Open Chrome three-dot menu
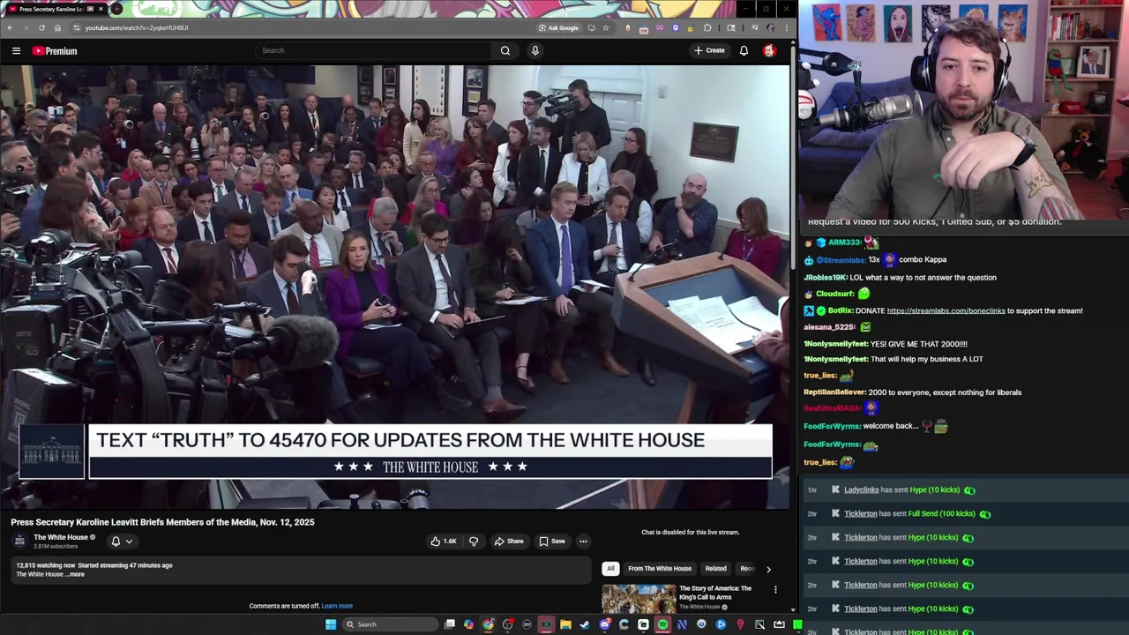1129x635 pixels. pyautogui.click(x=786, y=27)
